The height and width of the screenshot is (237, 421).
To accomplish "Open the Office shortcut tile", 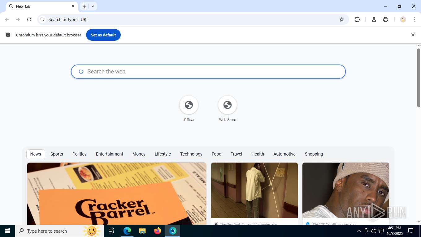I will click(x=189, y=109).
